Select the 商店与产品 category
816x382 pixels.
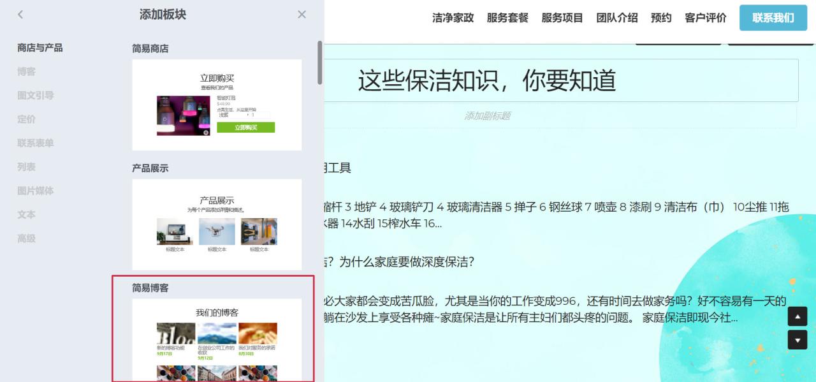[40, 48]
